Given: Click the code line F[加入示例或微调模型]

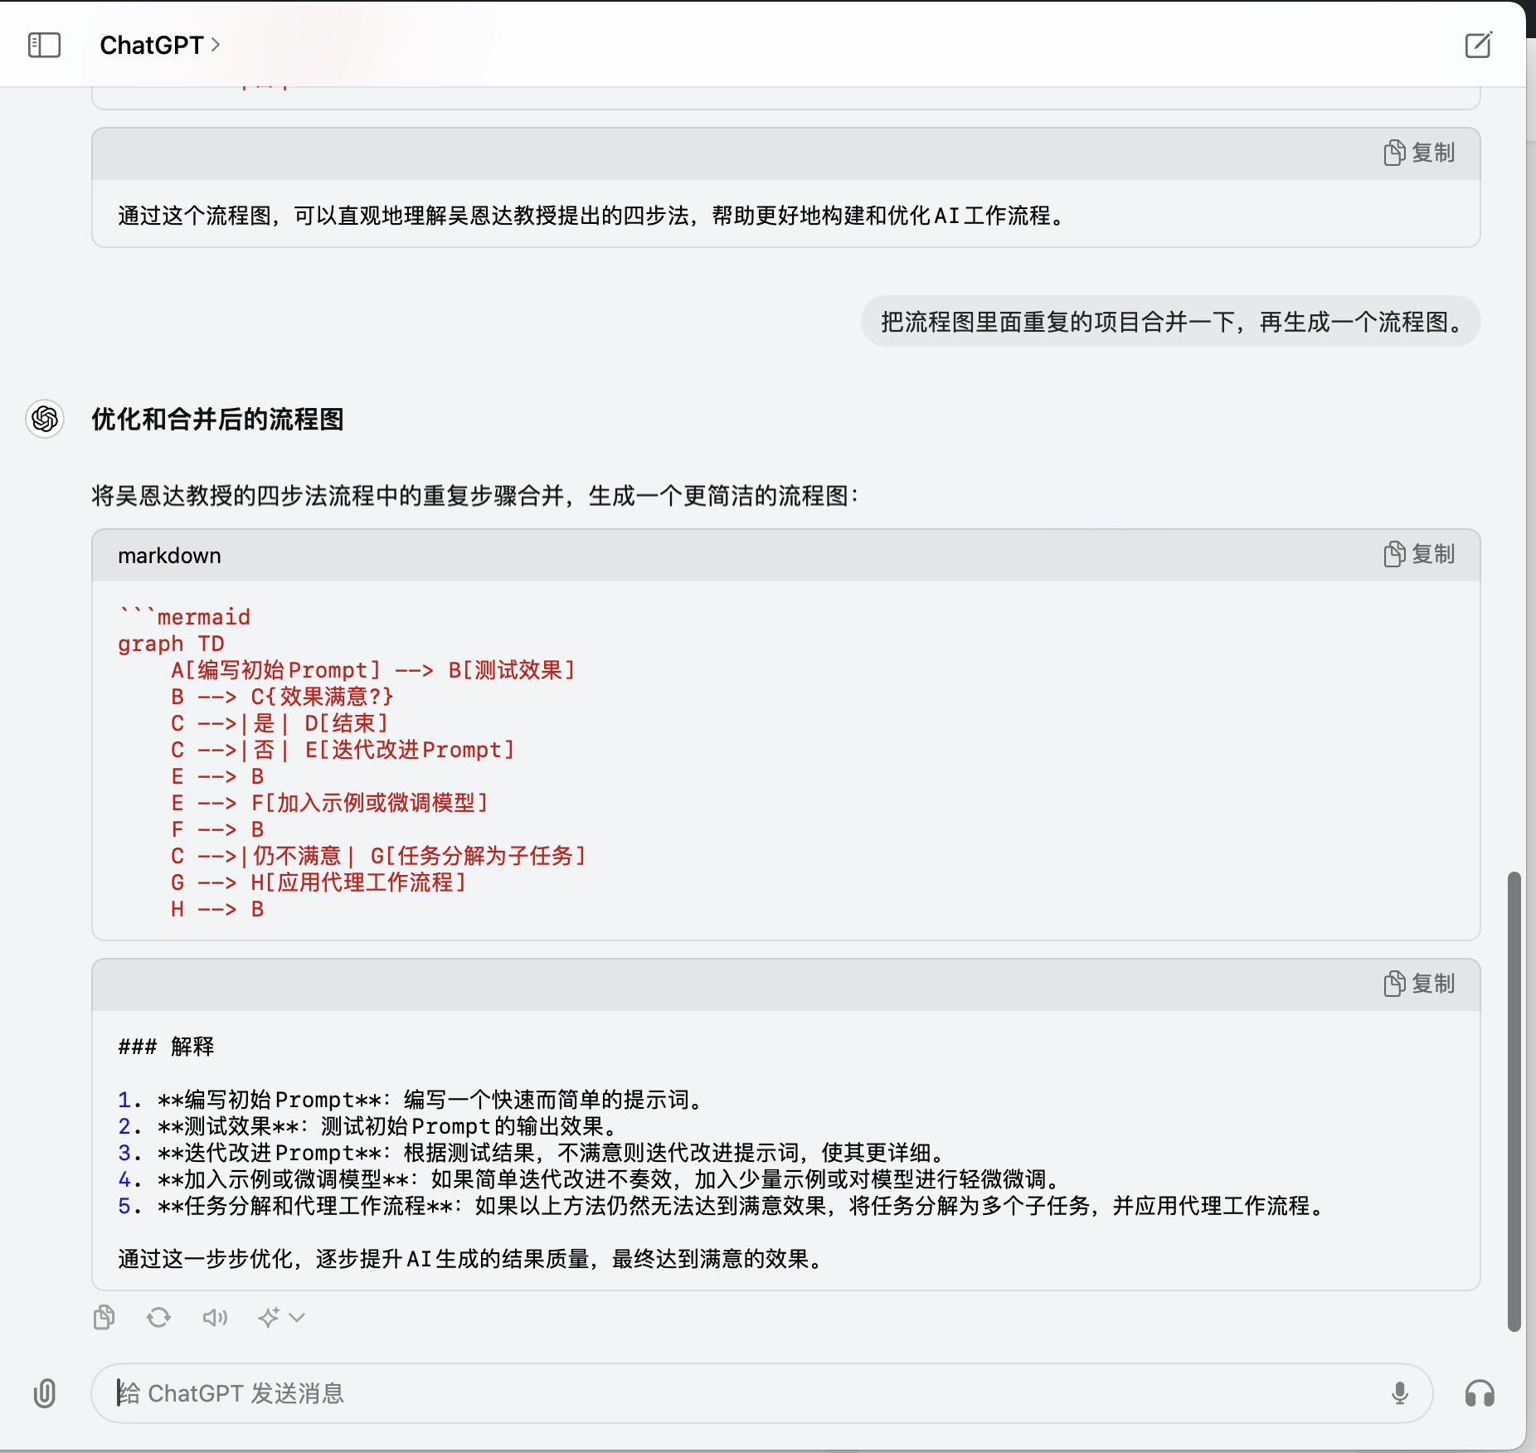Looking at the screenshot, I should coord(329,803).
